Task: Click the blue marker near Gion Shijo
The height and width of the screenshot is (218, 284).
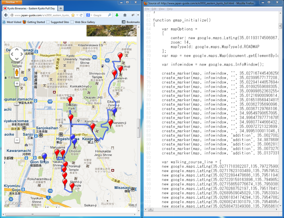Action: (x=44, y=157)
